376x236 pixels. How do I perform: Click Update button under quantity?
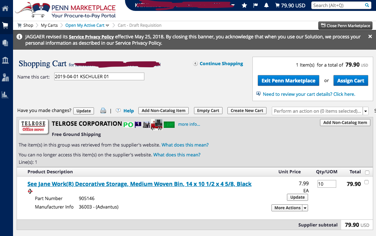[297, 197]
